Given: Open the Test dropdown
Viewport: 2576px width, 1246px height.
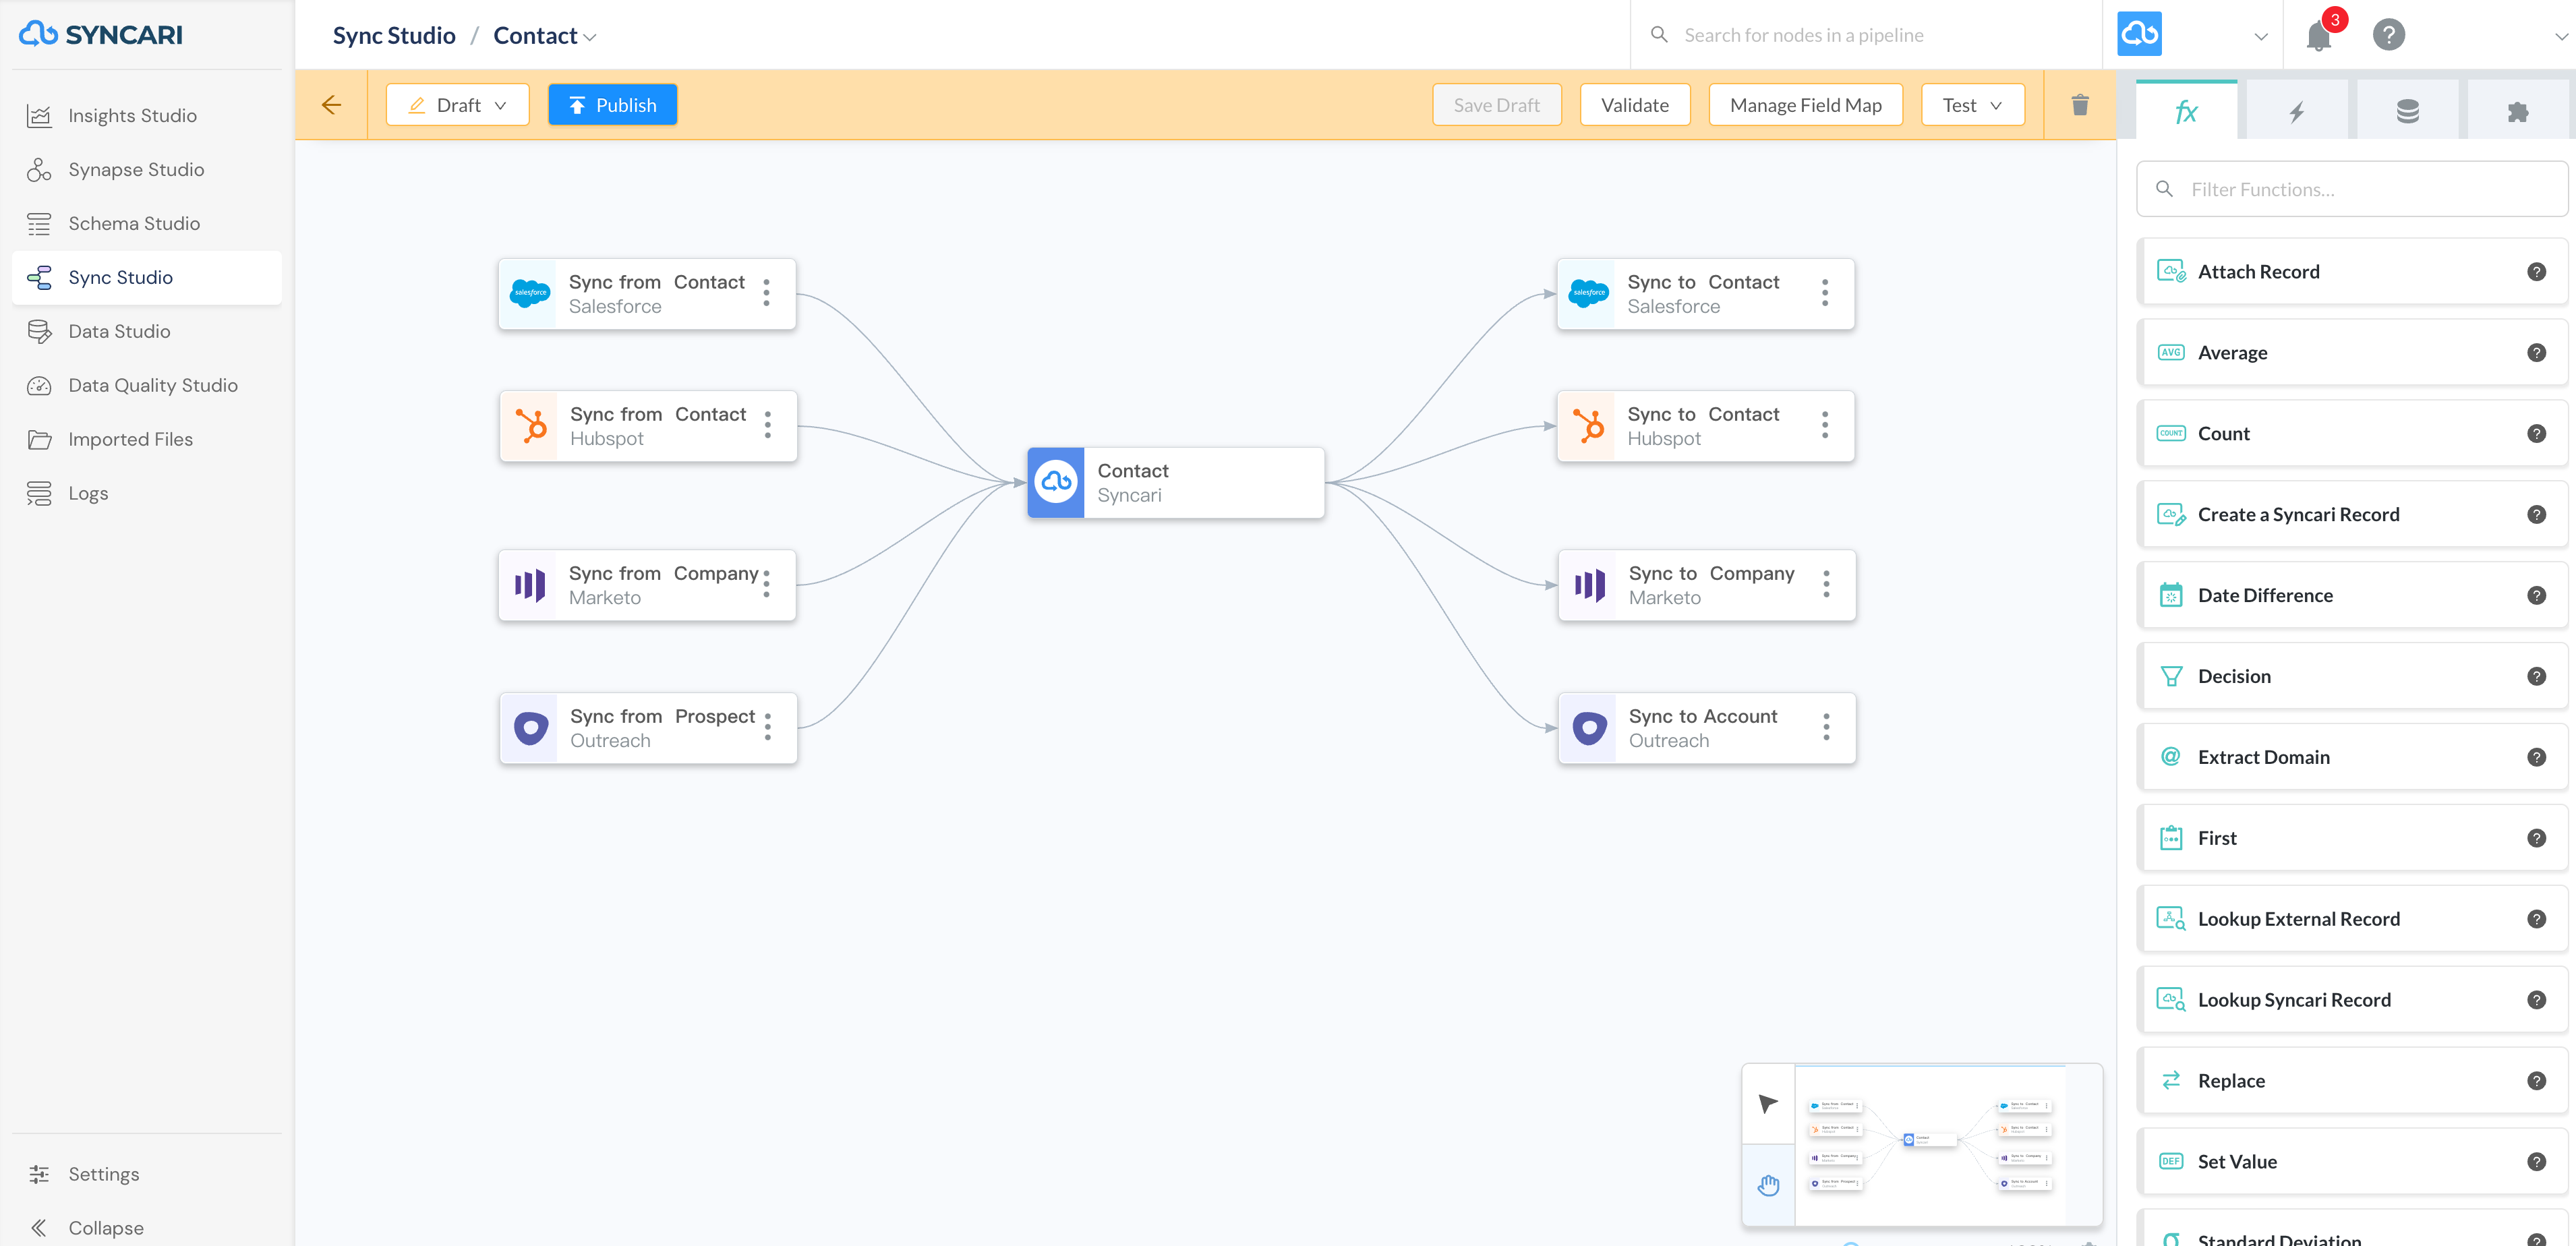Looking at the screenshot, I should (1973, 105).
